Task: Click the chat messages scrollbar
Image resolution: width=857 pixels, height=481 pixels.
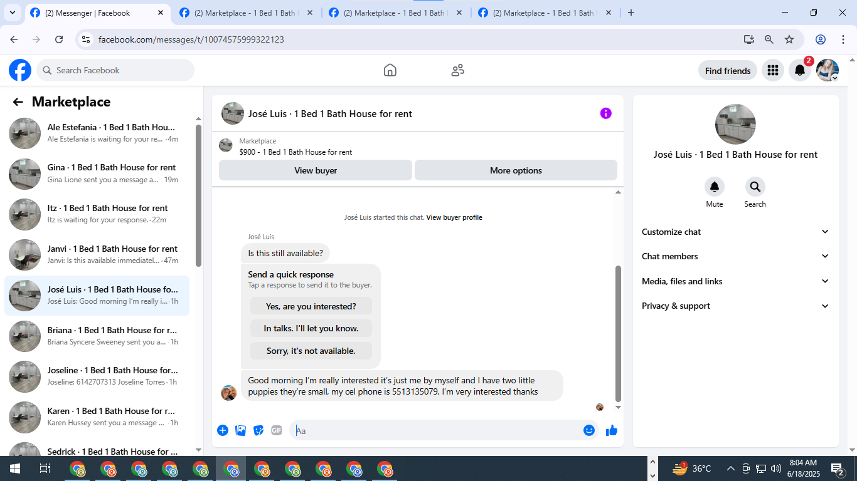Action: point(618,333)
